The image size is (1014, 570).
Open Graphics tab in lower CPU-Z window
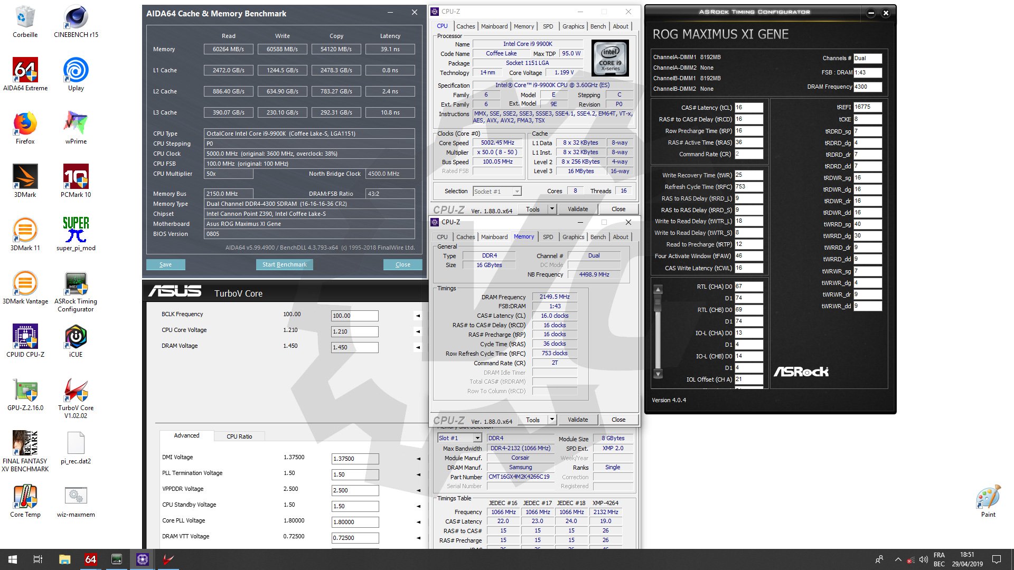tap(573, 237)
